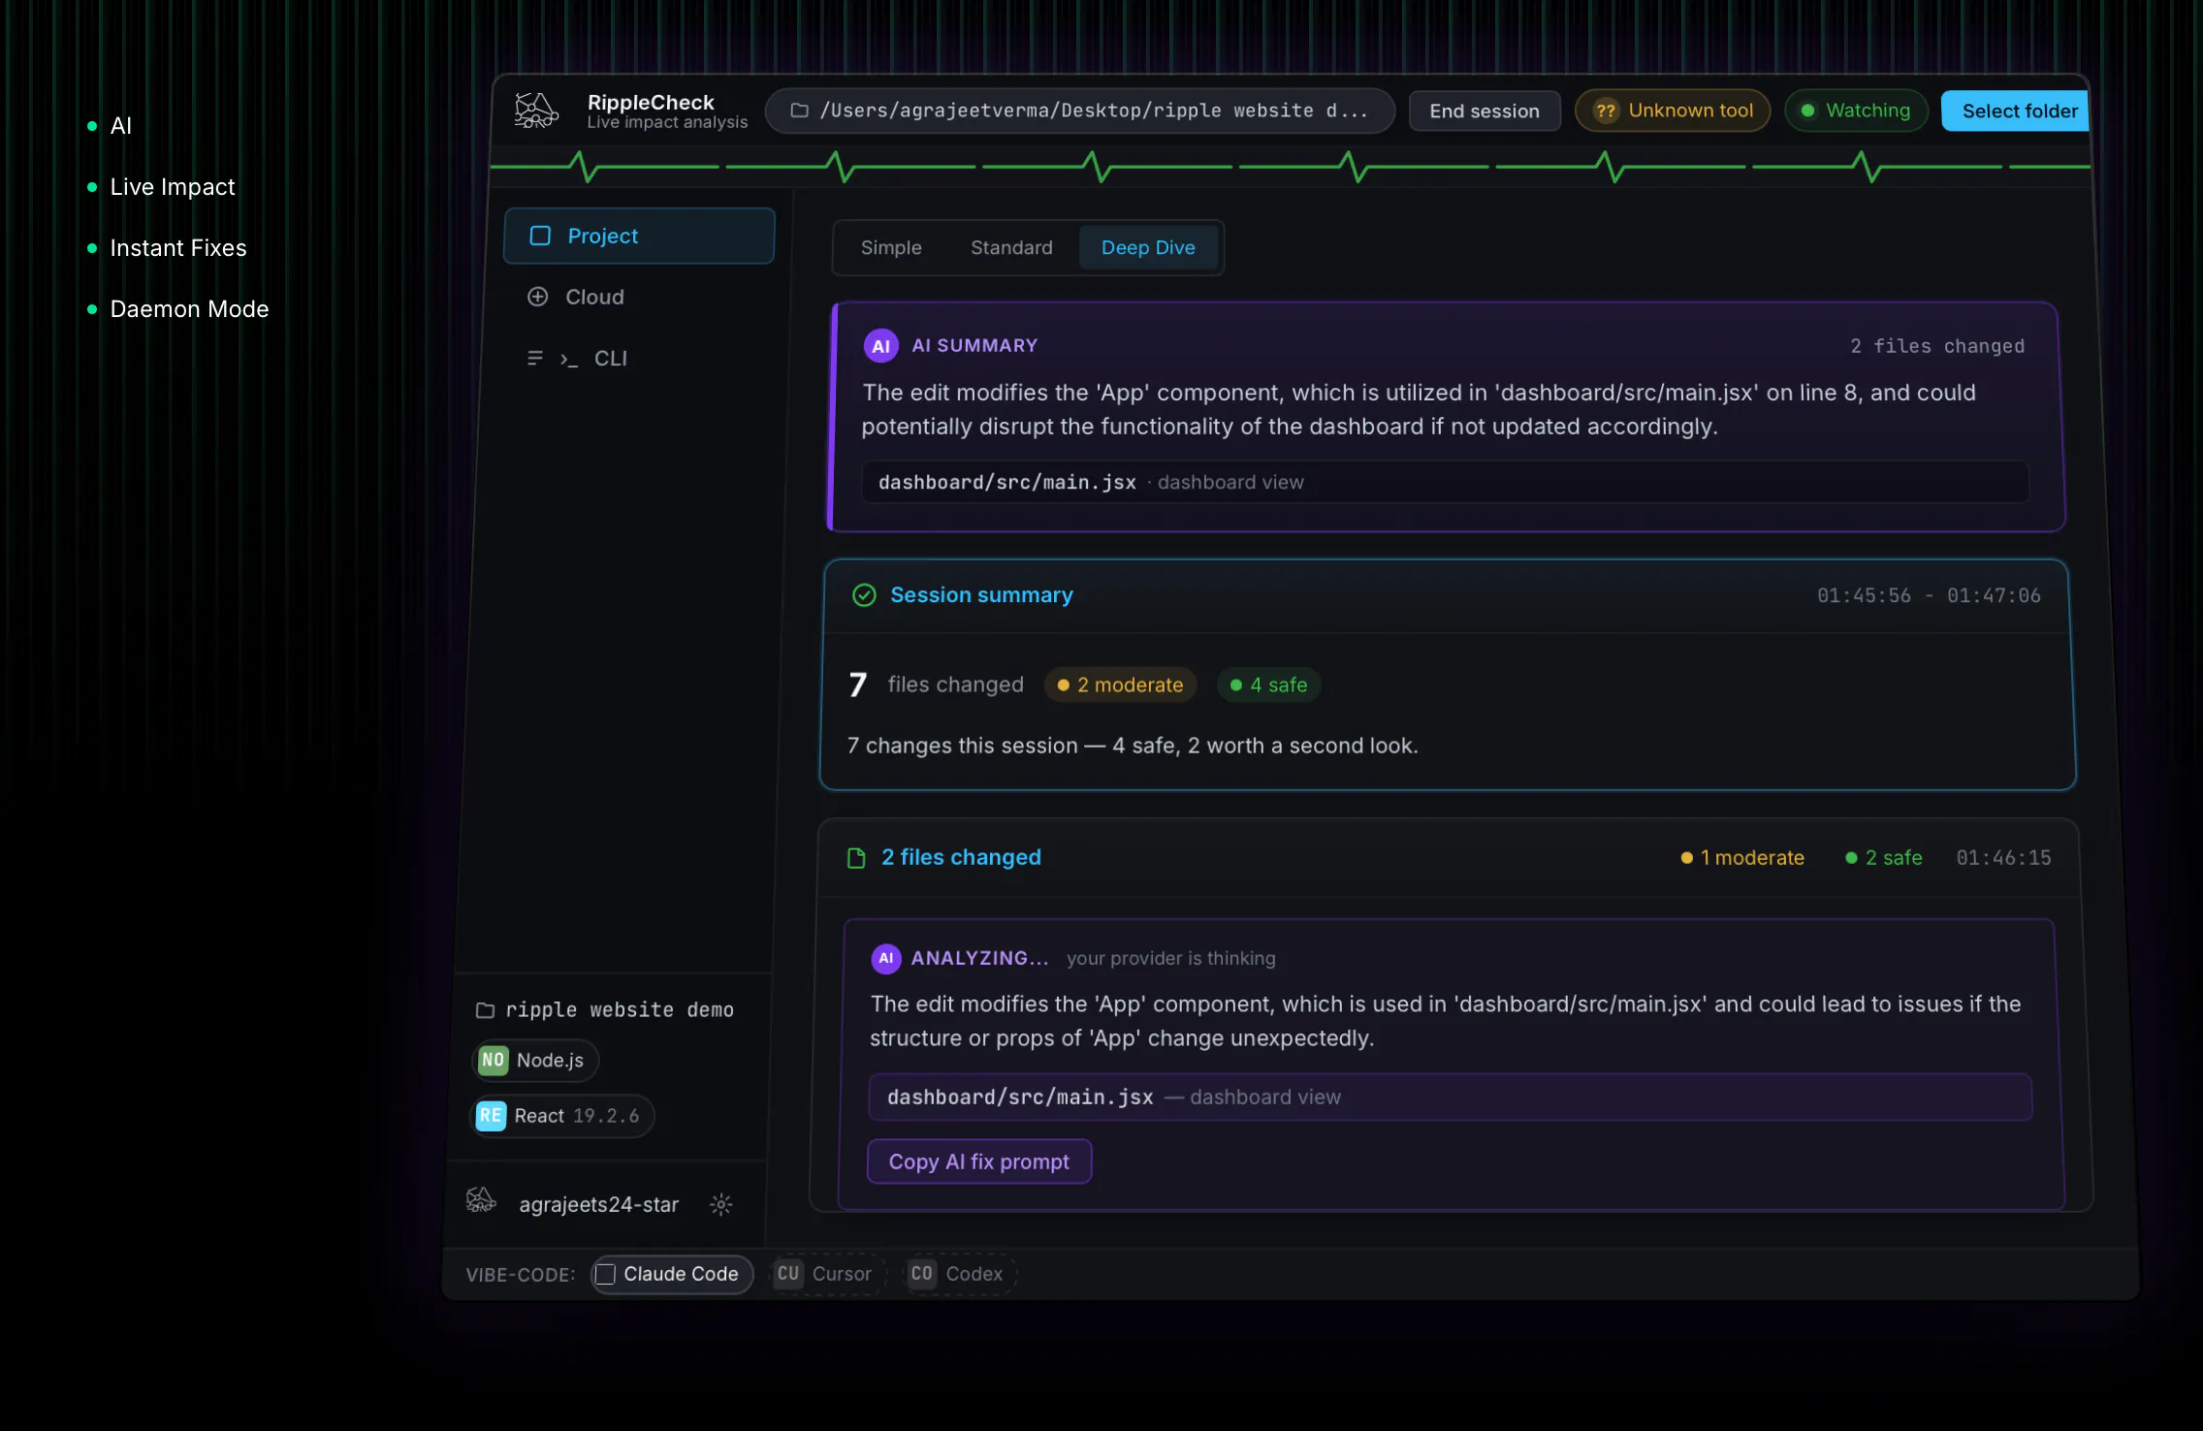Click the Session summary heading
The width and height of the screenshot is (2203, 1431).
(981, 595)
